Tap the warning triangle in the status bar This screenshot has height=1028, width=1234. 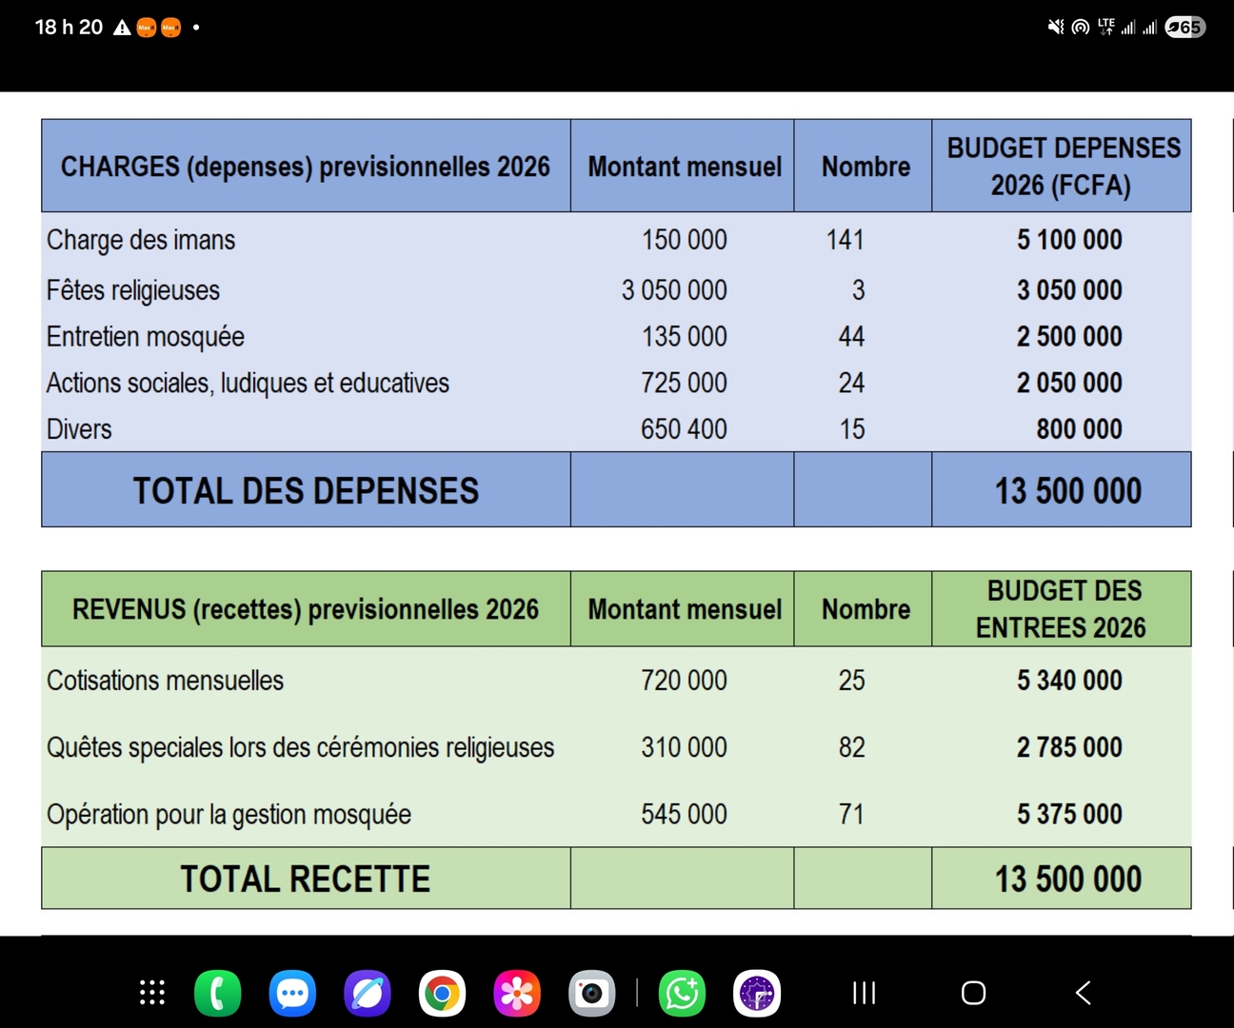pos(121,28)
